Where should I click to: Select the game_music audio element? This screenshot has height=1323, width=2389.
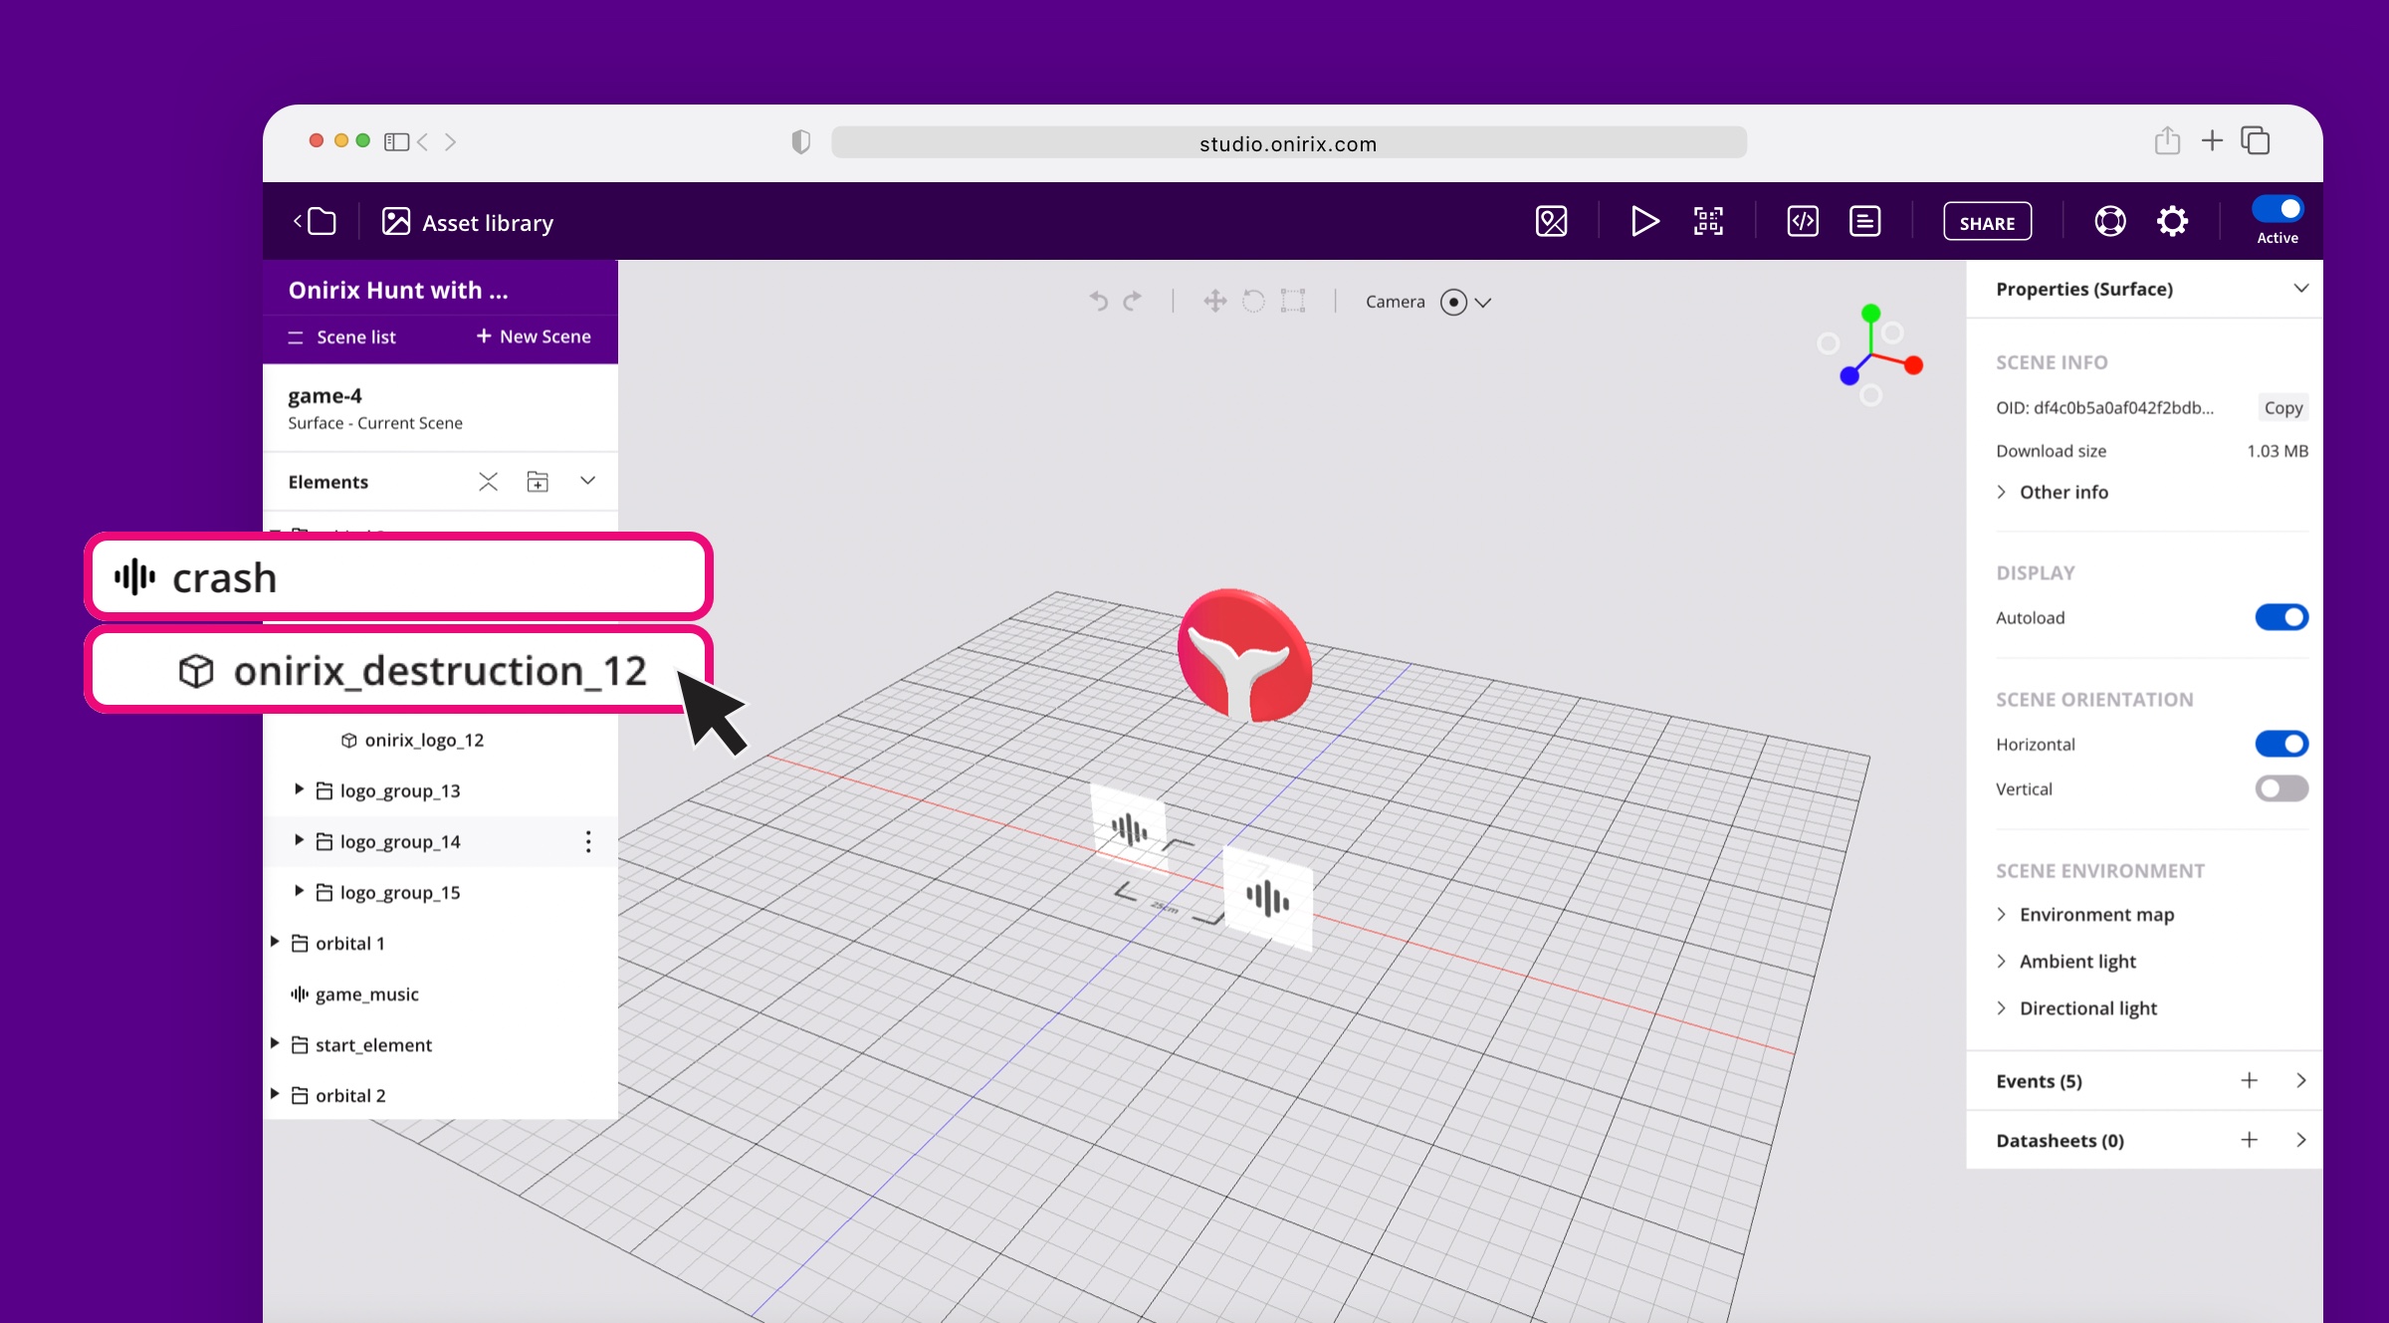pos(366,993)
